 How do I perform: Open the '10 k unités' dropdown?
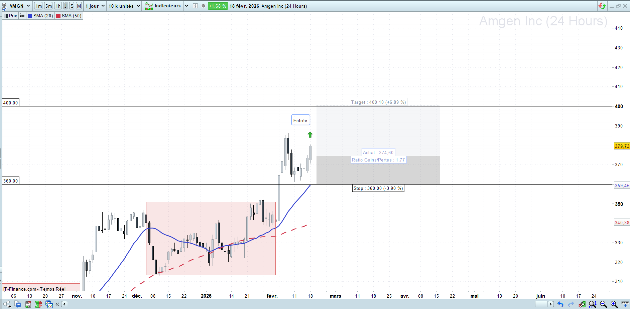[124, 6]
